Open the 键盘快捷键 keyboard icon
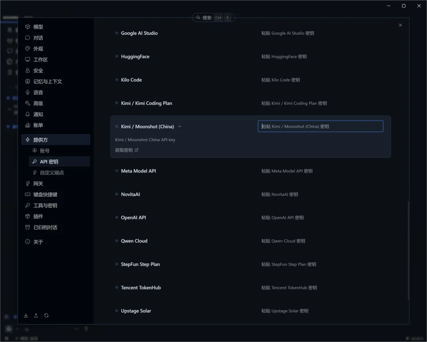This screenshot has width=427, height=342. [28, 194]
